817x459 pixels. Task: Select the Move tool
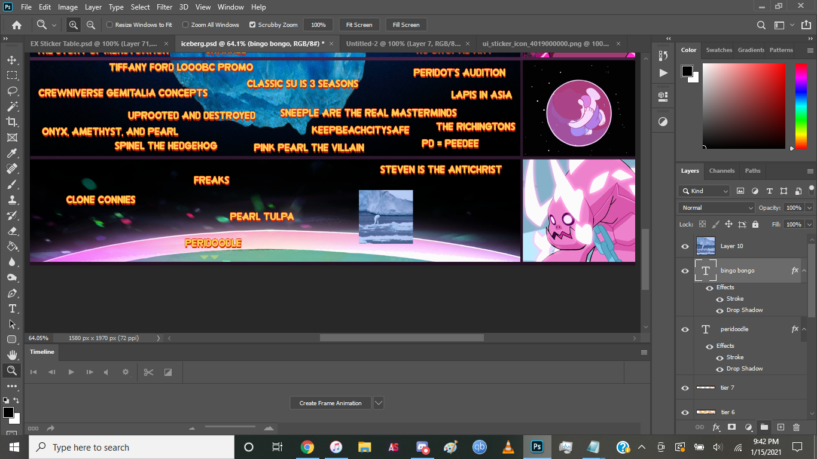coord(11,60)
